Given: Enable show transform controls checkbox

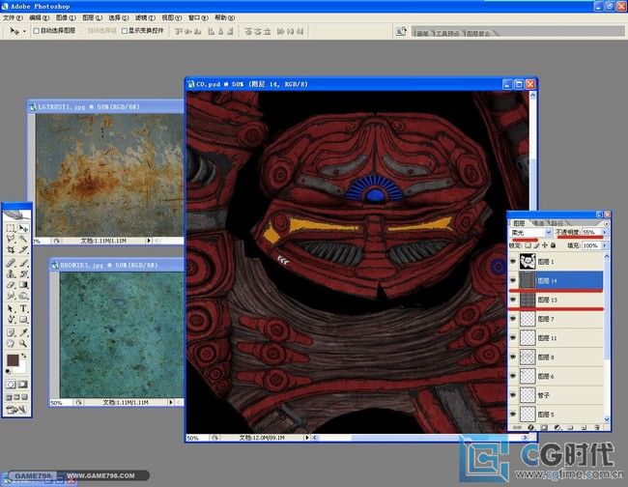Looking at the screenshot, I should tap(125, 31).
